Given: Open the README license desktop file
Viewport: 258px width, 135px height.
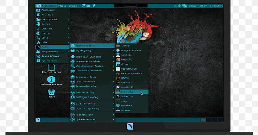Looking at the screenshot, I should [x=51, y=69].
